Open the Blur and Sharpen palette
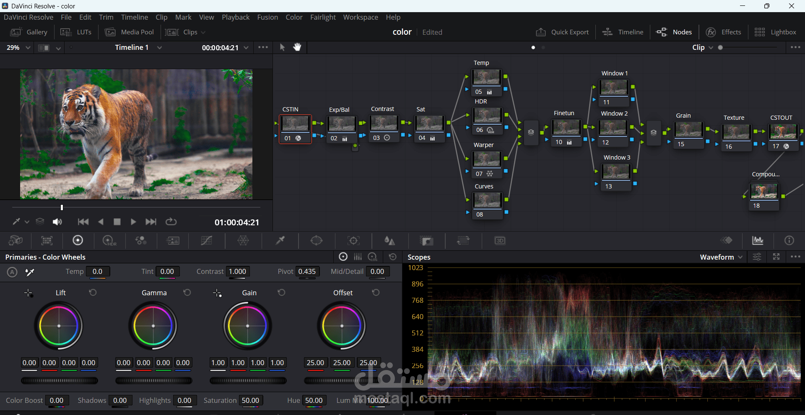805x415 pixels. pyautogui.click(x=390, y=241)
